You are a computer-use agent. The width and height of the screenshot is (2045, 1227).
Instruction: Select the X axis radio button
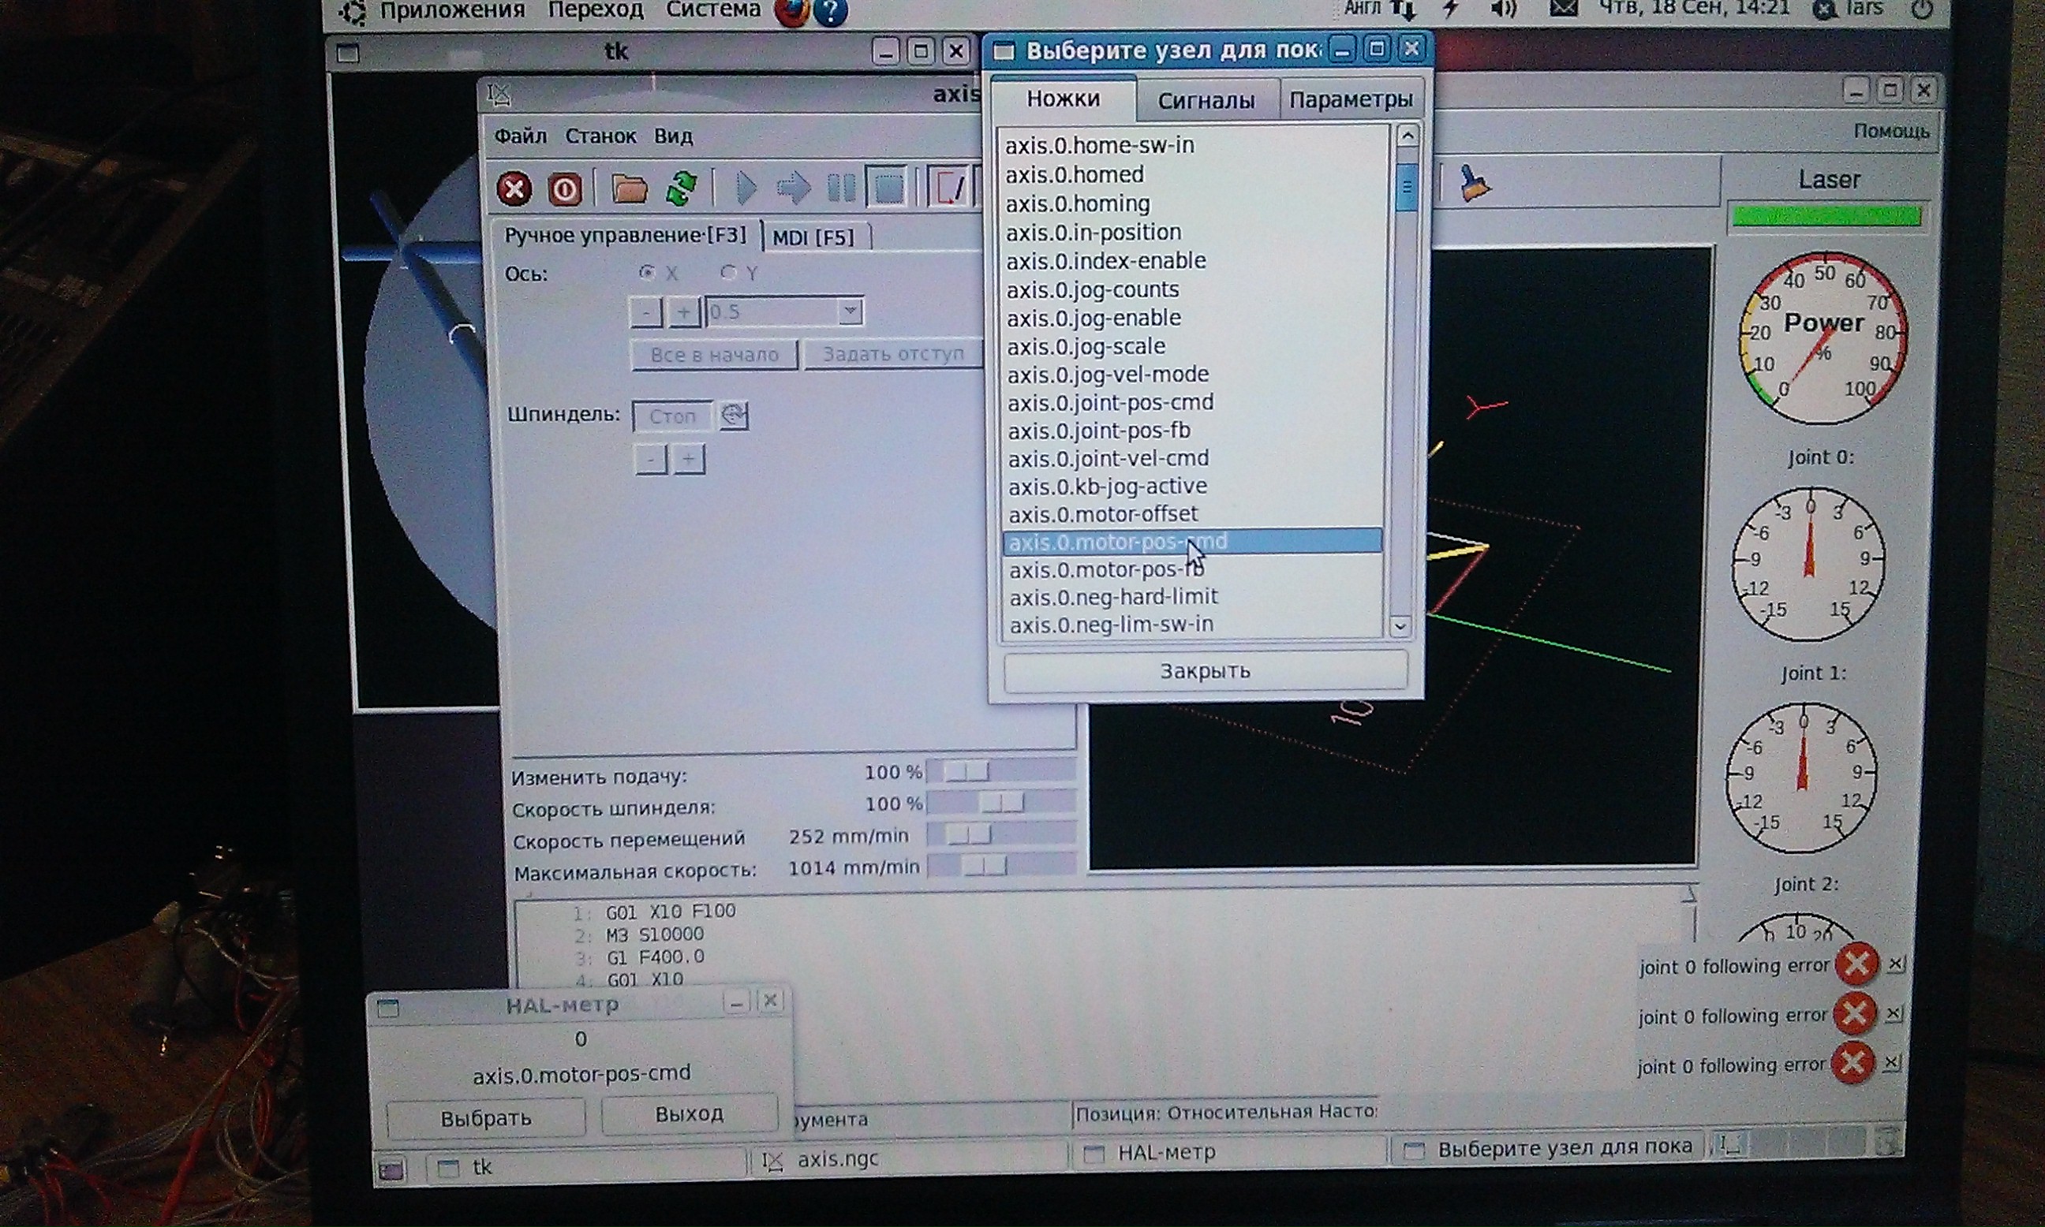coord(647,272)
